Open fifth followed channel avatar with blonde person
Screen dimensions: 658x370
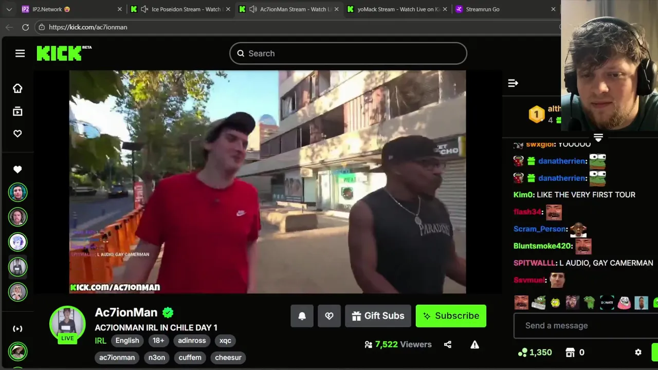[x=17, y=292]
